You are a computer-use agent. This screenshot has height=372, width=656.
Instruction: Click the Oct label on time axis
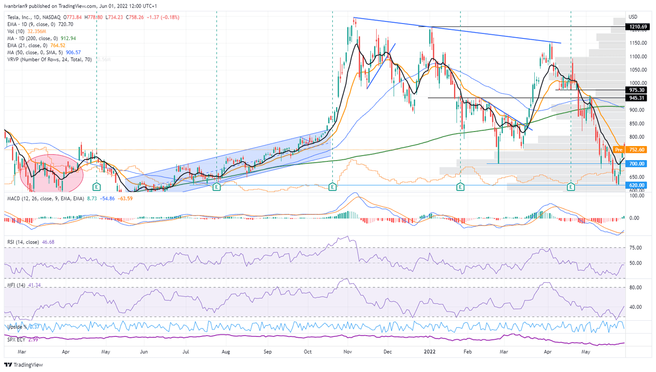pyautogui.click(x=307, y=352)
